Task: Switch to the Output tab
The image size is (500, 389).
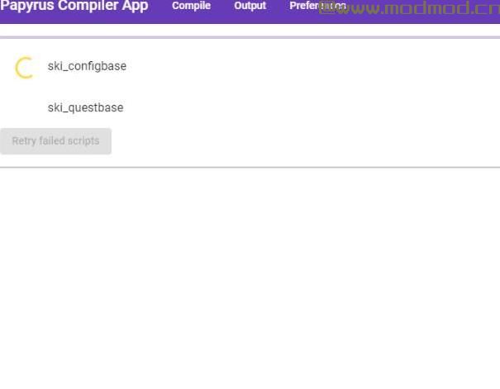Action: click(250, 6)
